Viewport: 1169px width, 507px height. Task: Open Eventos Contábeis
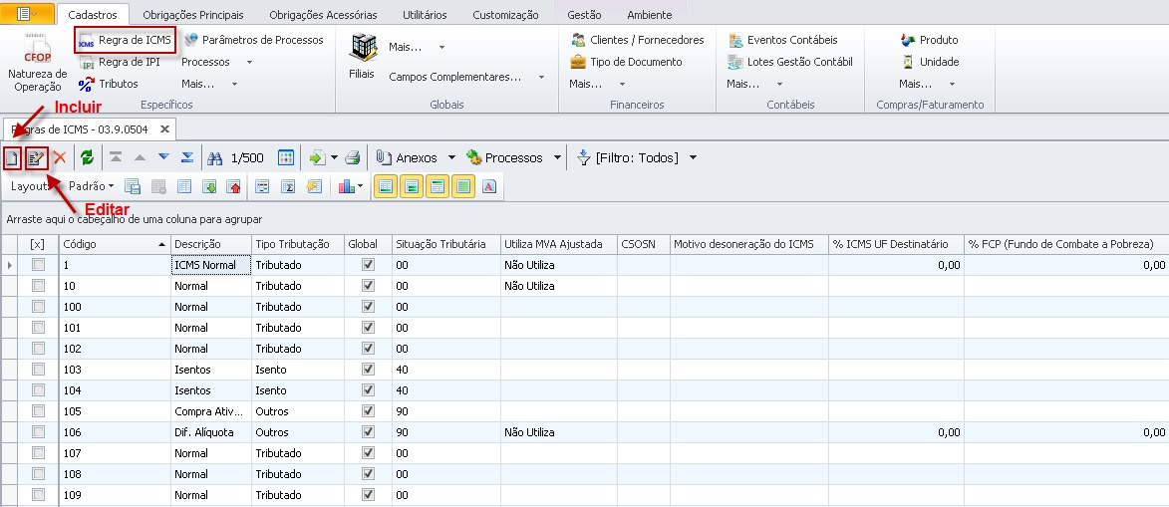[783, 40]
